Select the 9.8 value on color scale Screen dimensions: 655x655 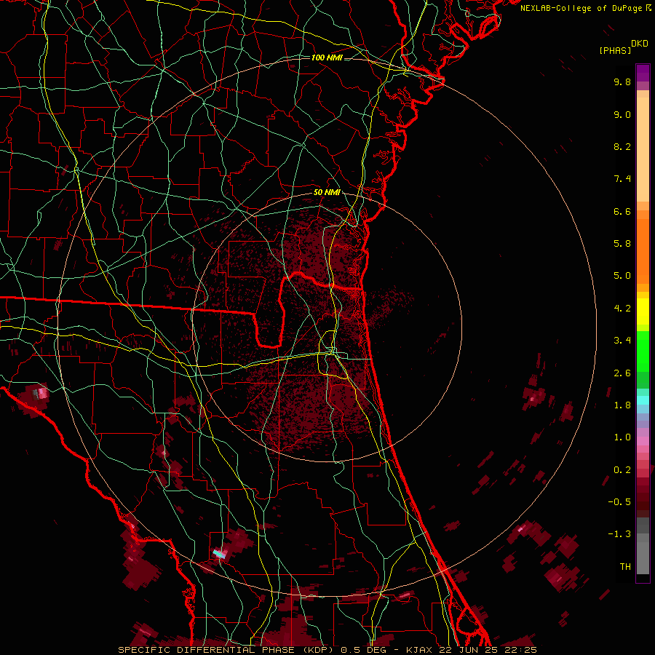(x=622, y=82)
